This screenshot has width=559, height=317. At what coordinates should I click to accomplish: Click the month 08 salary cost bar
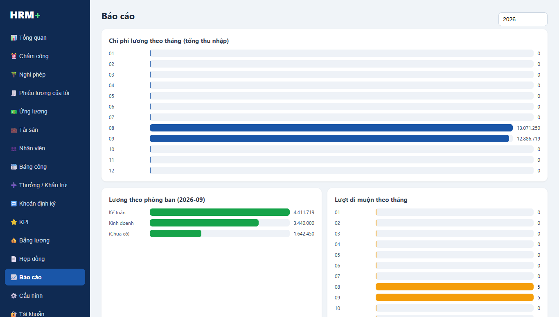point(331,128)
